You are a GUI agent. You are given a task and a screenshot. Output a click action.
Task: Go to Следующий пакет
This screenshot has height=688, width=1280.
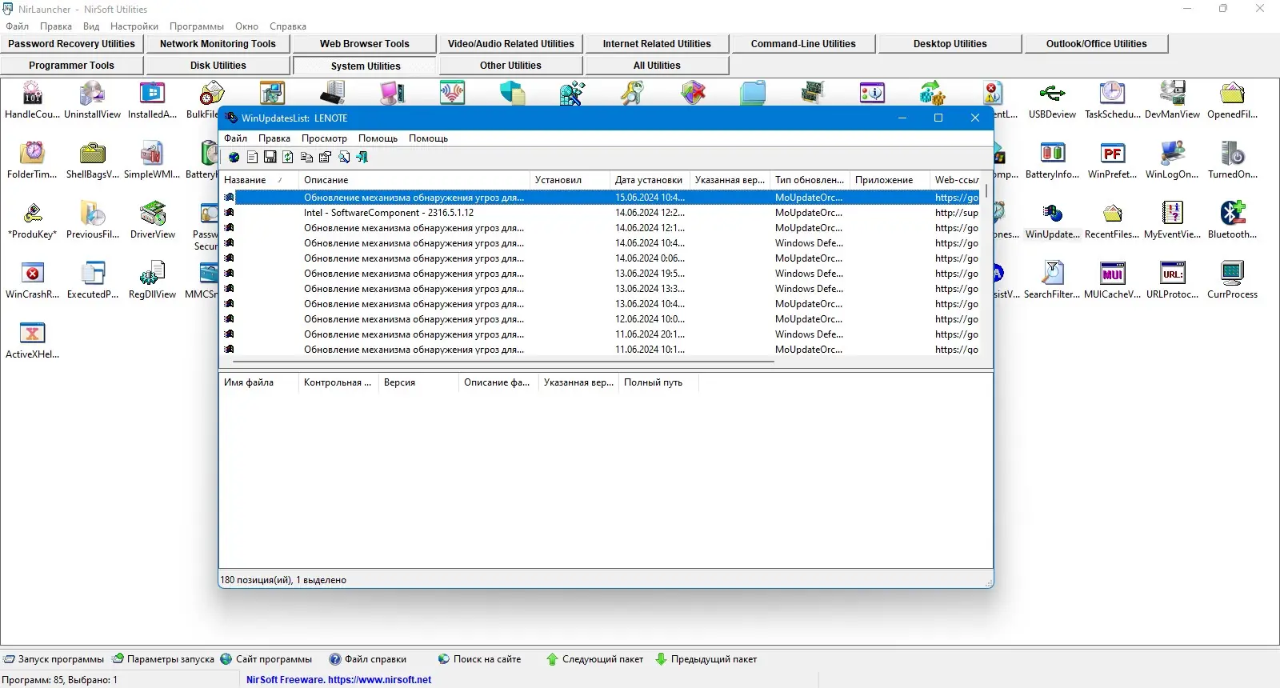tap(595, 659)
